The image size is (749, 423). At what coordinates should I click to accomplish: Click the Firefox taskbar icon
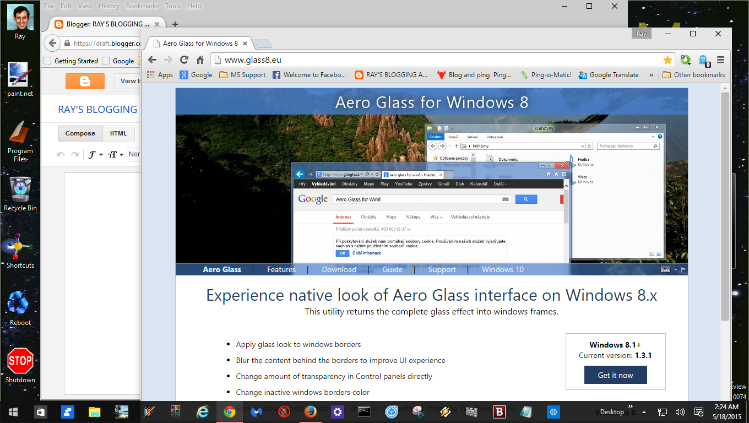point(311,411)
